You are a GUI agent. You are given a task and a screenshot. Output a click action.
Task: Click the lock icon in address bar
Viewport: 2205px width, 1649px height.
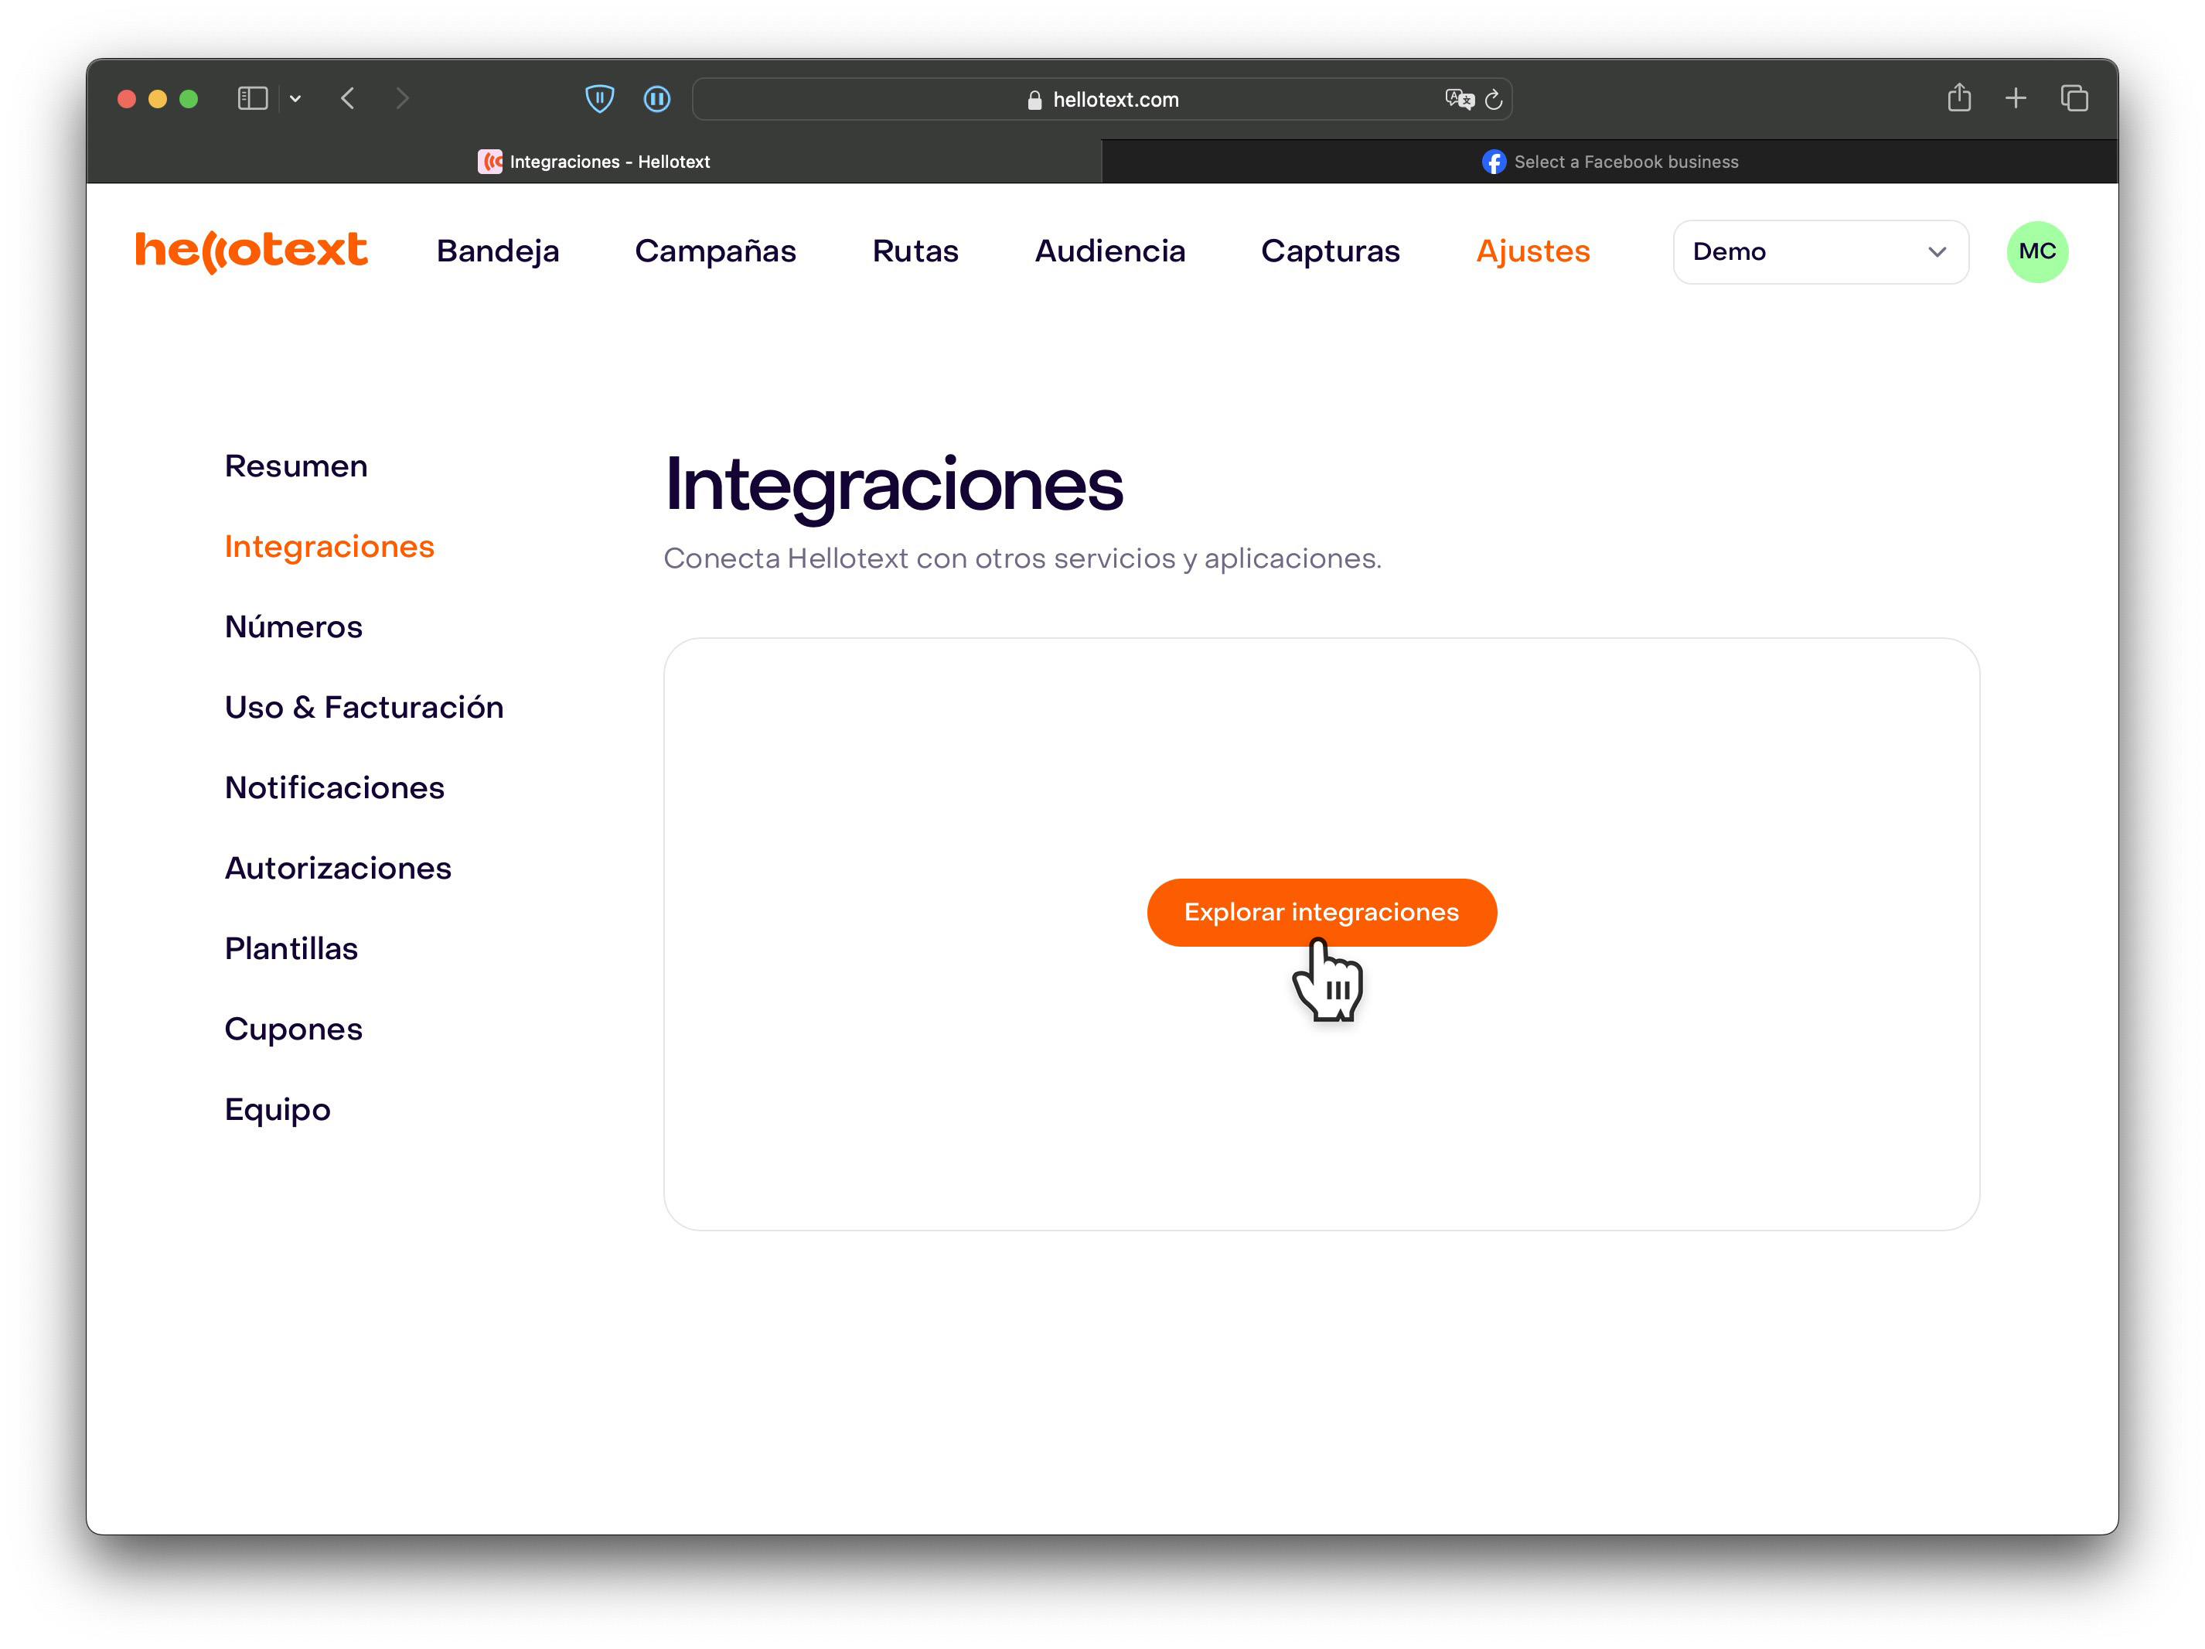(1034, 100)
